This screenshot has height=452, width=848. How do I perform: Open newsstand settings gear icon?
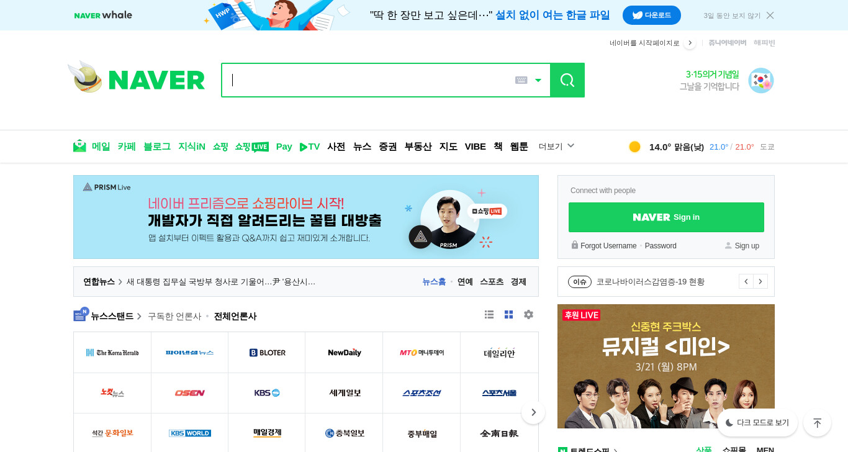click(528, 315)
